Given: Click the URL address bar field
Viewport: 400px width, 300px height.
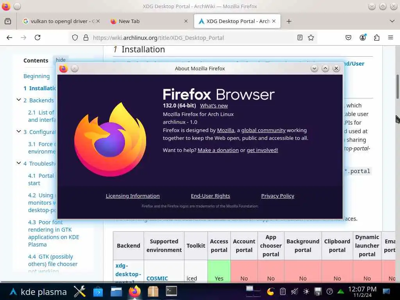Looking at the screenshot, I should (193, 38).
